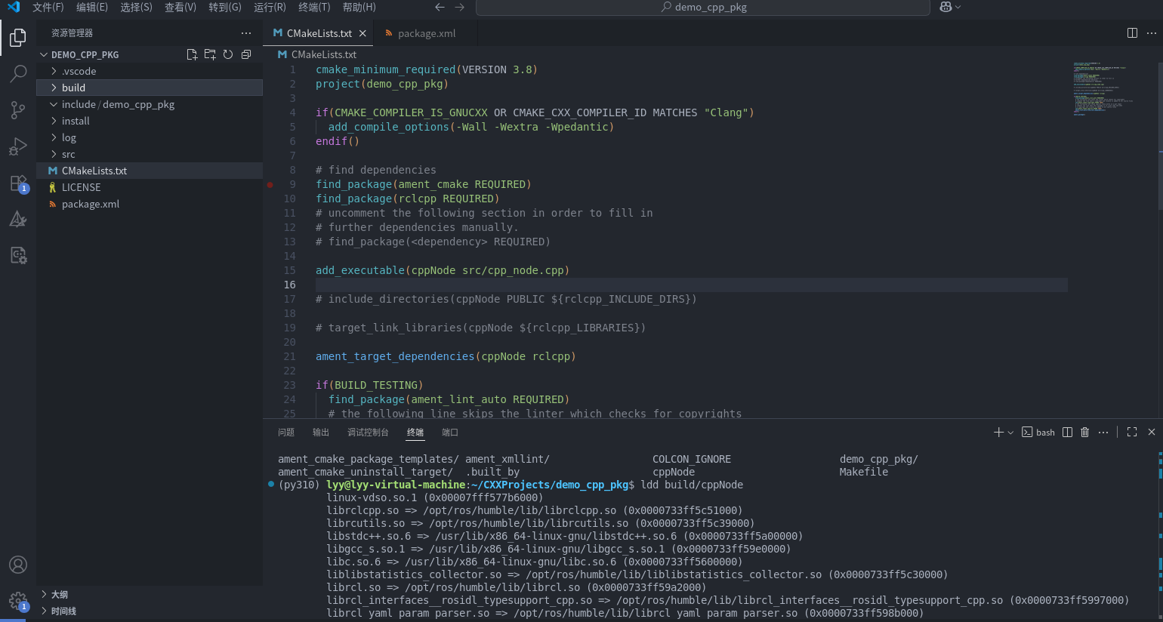Open Explorer panel more actions menu

tap(246, 33)
